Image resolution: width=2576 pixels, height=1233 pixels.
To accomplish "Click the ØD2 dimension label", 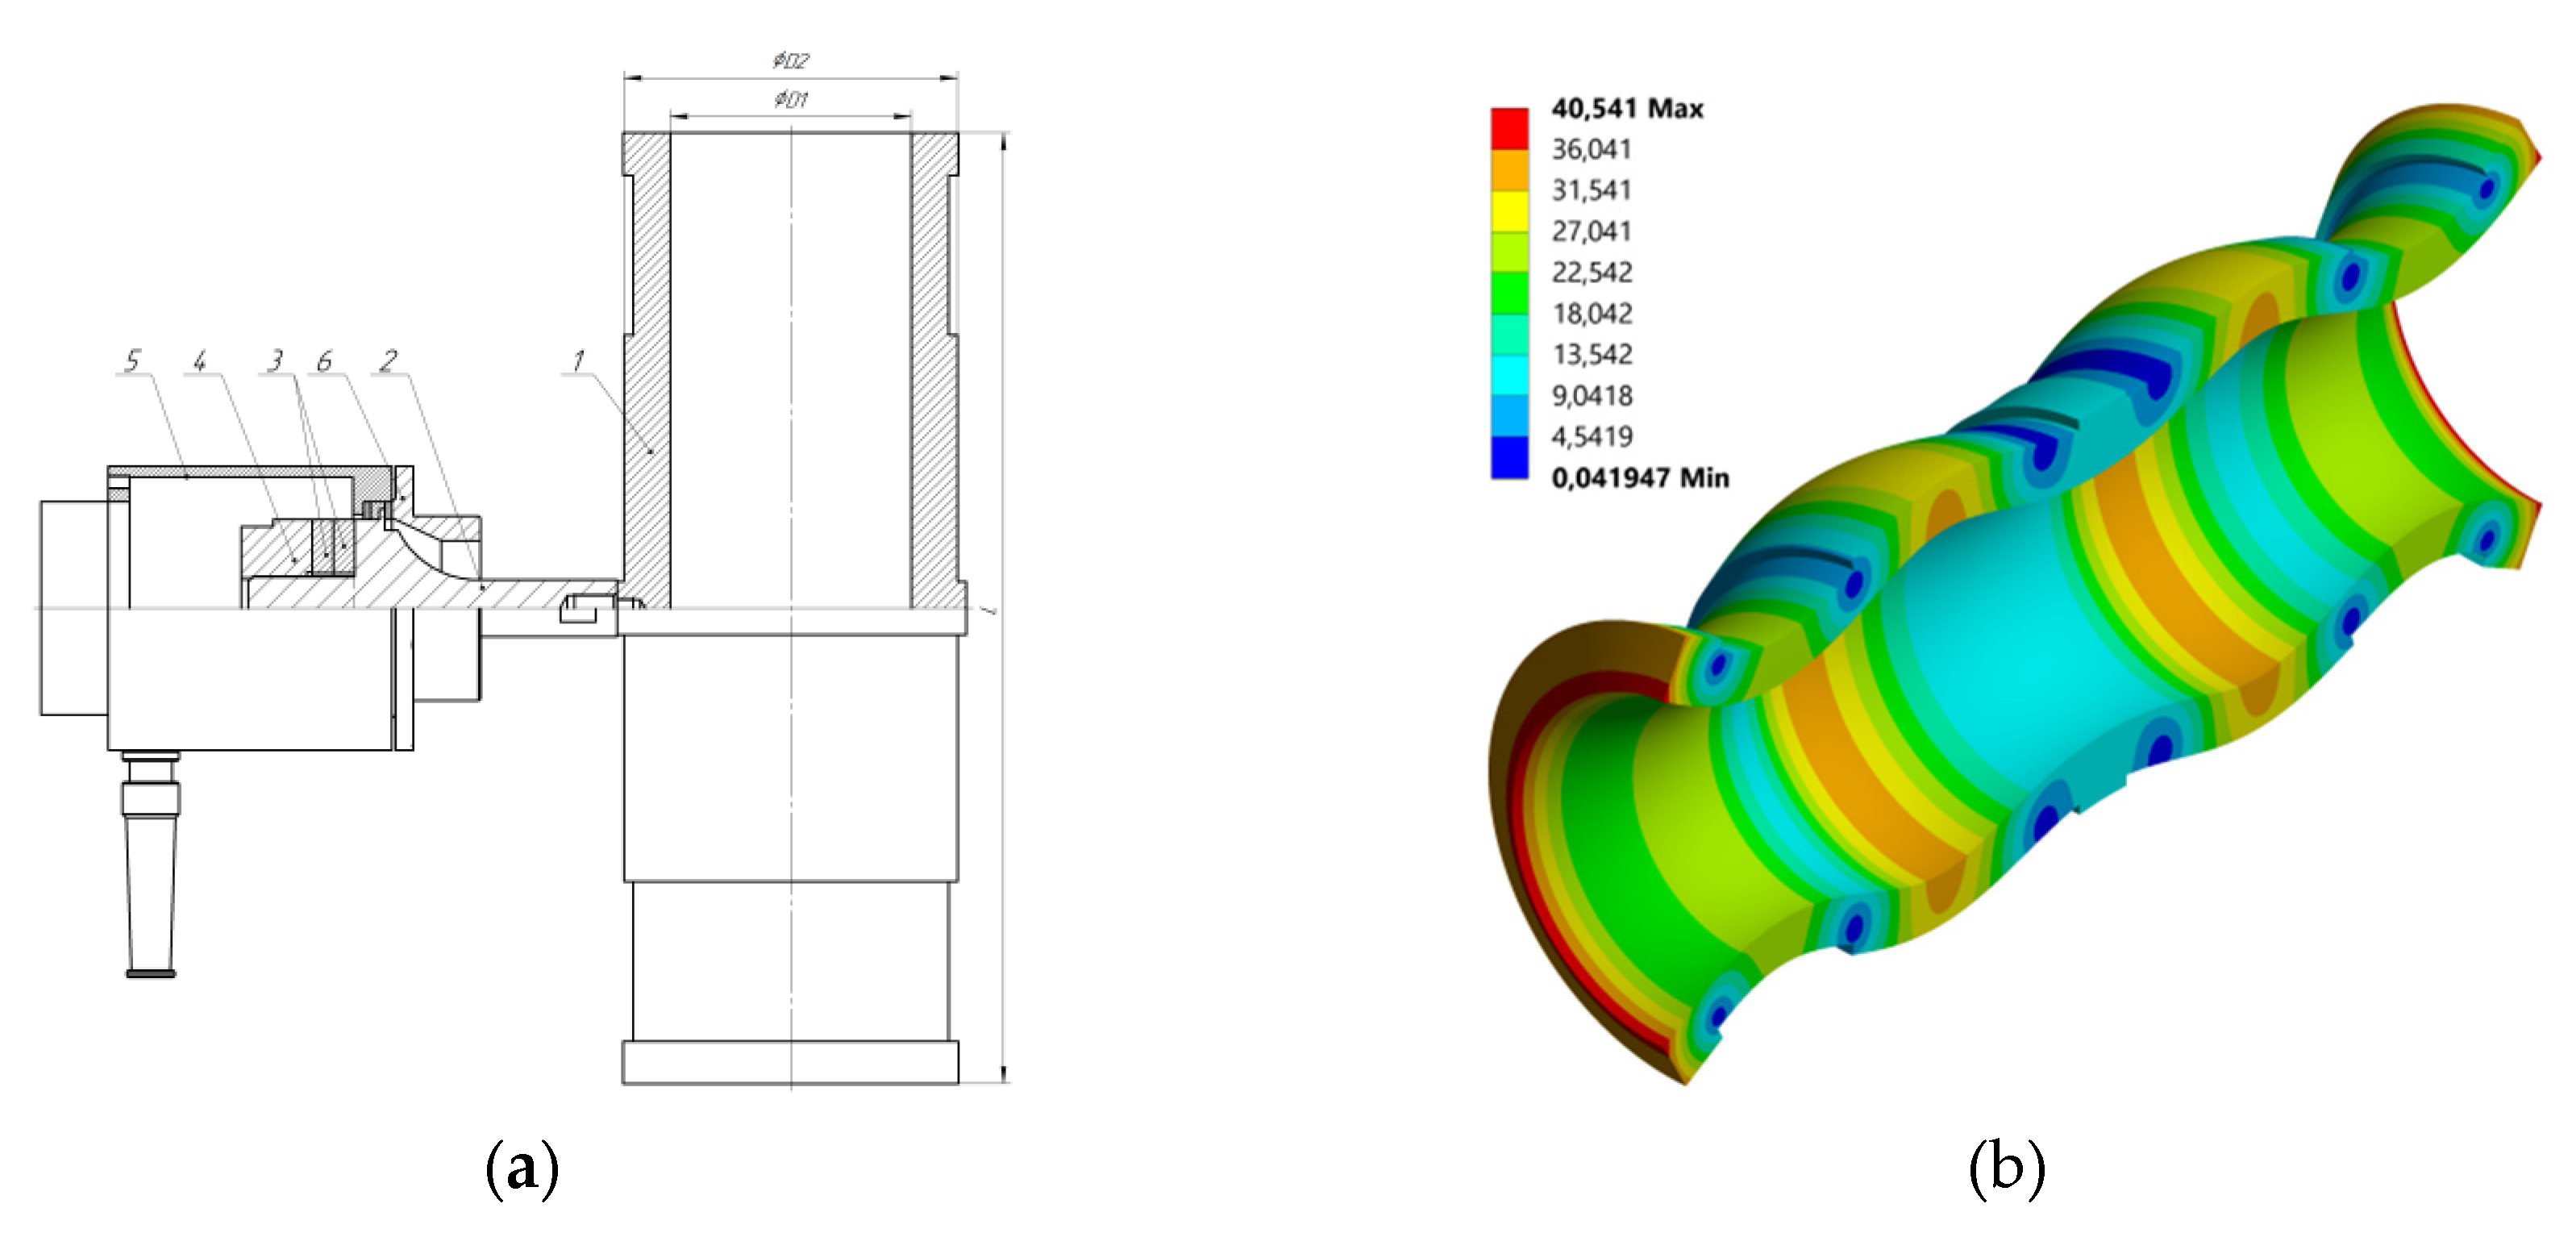I will tap(790, 61).
